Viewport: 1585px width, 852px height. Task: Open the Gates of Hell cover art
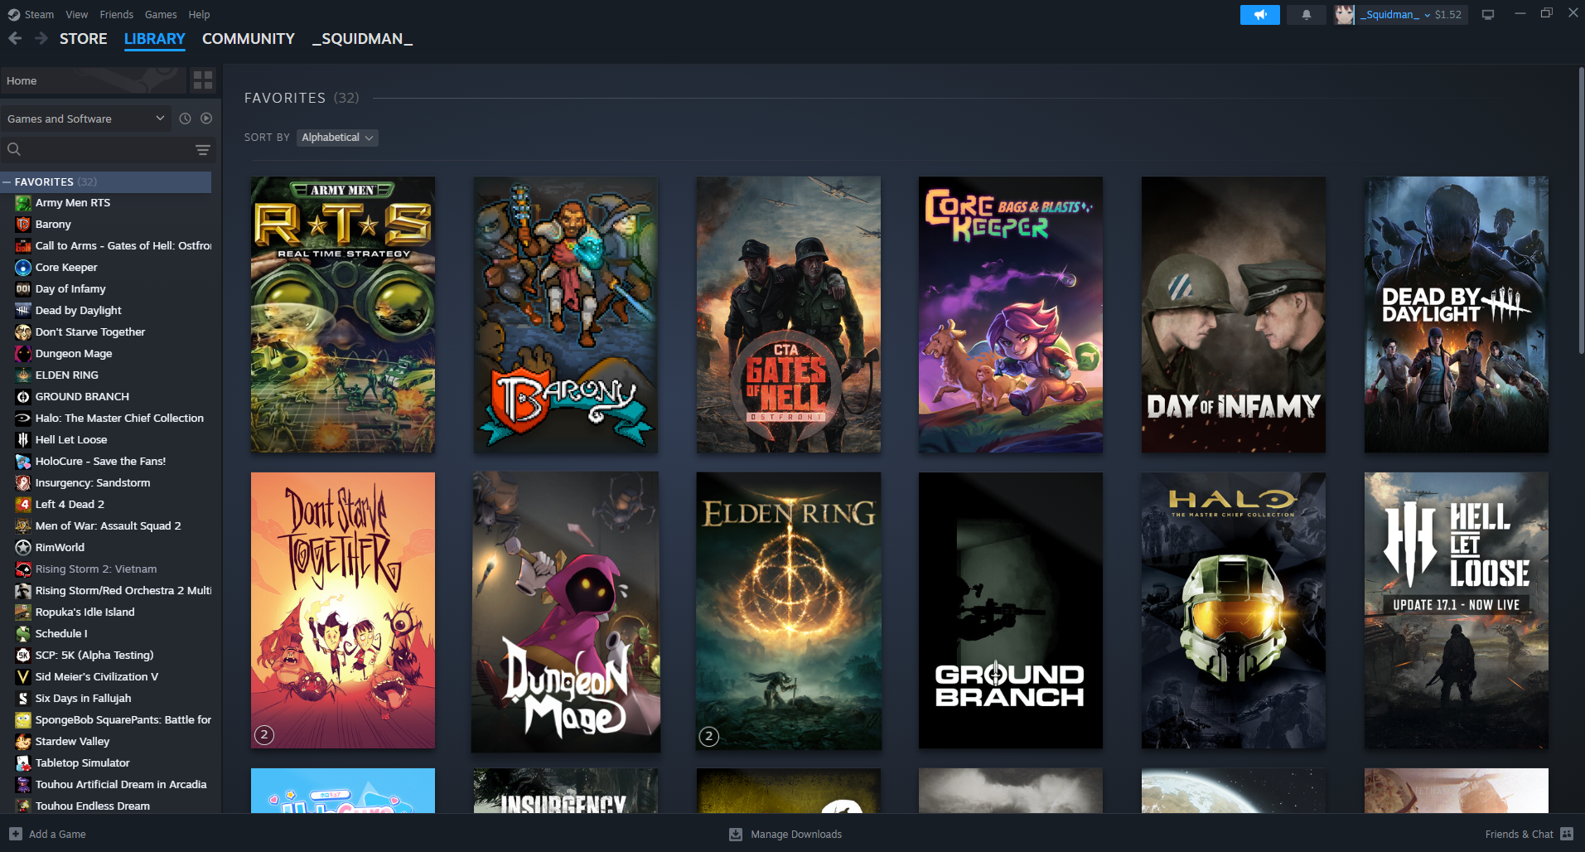tap(789, 315)
